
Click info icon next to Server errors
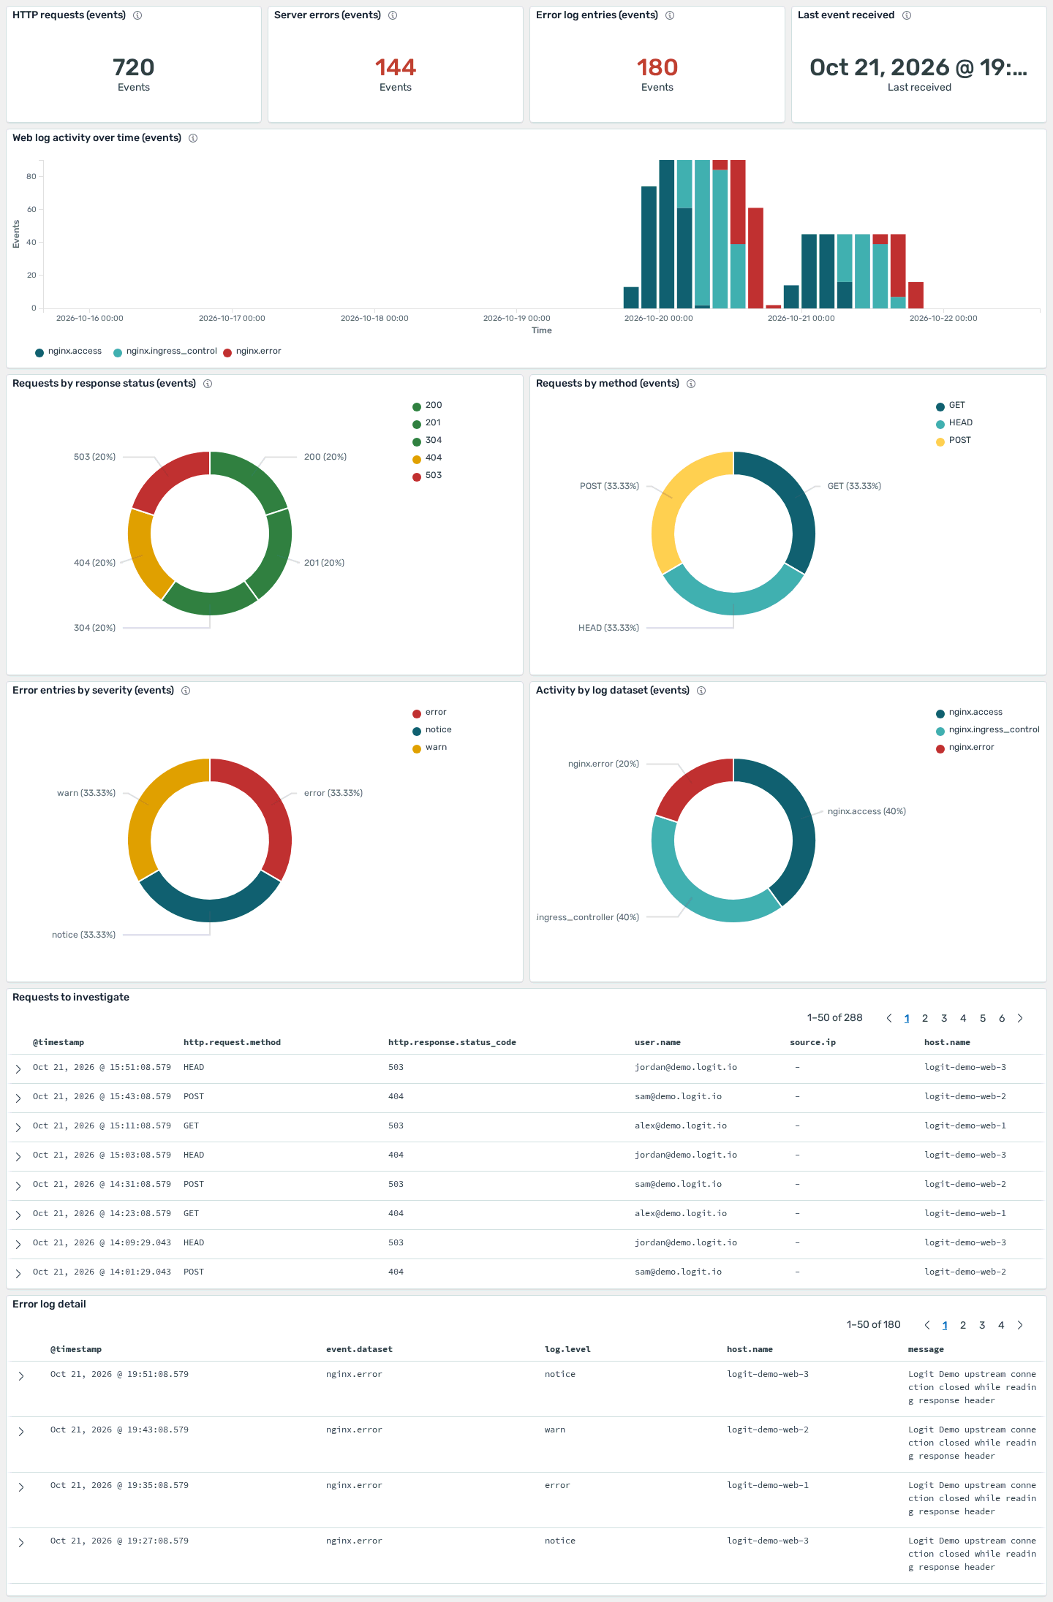(393, 15)
